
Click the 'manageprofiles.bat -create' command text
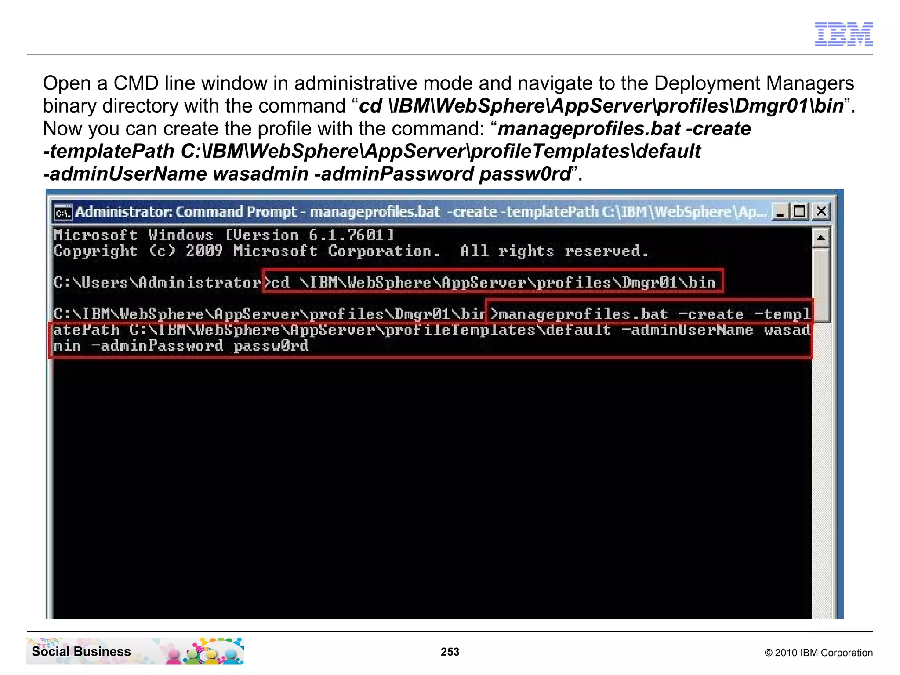tap(621, 314)
